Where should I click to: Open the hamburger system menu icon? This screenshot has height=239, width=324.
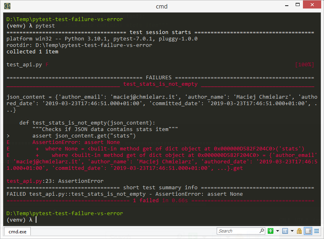[316, 231]
